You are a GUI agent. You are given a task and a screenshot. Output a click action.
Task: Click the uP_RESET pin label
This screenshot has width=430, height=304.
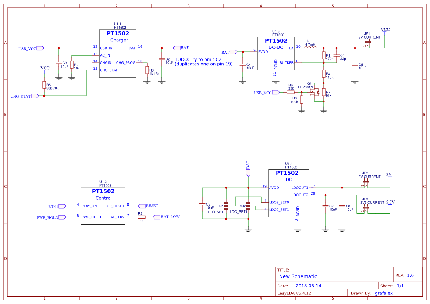coord(116,206)
